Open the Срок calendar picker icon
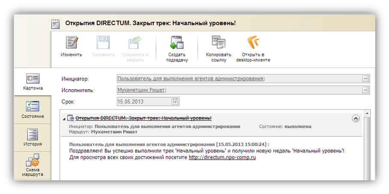The width and height of the screenshot is (389, 194). (x=175, y=101)
